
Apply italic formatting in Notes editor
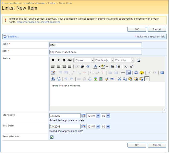[58, 60]
